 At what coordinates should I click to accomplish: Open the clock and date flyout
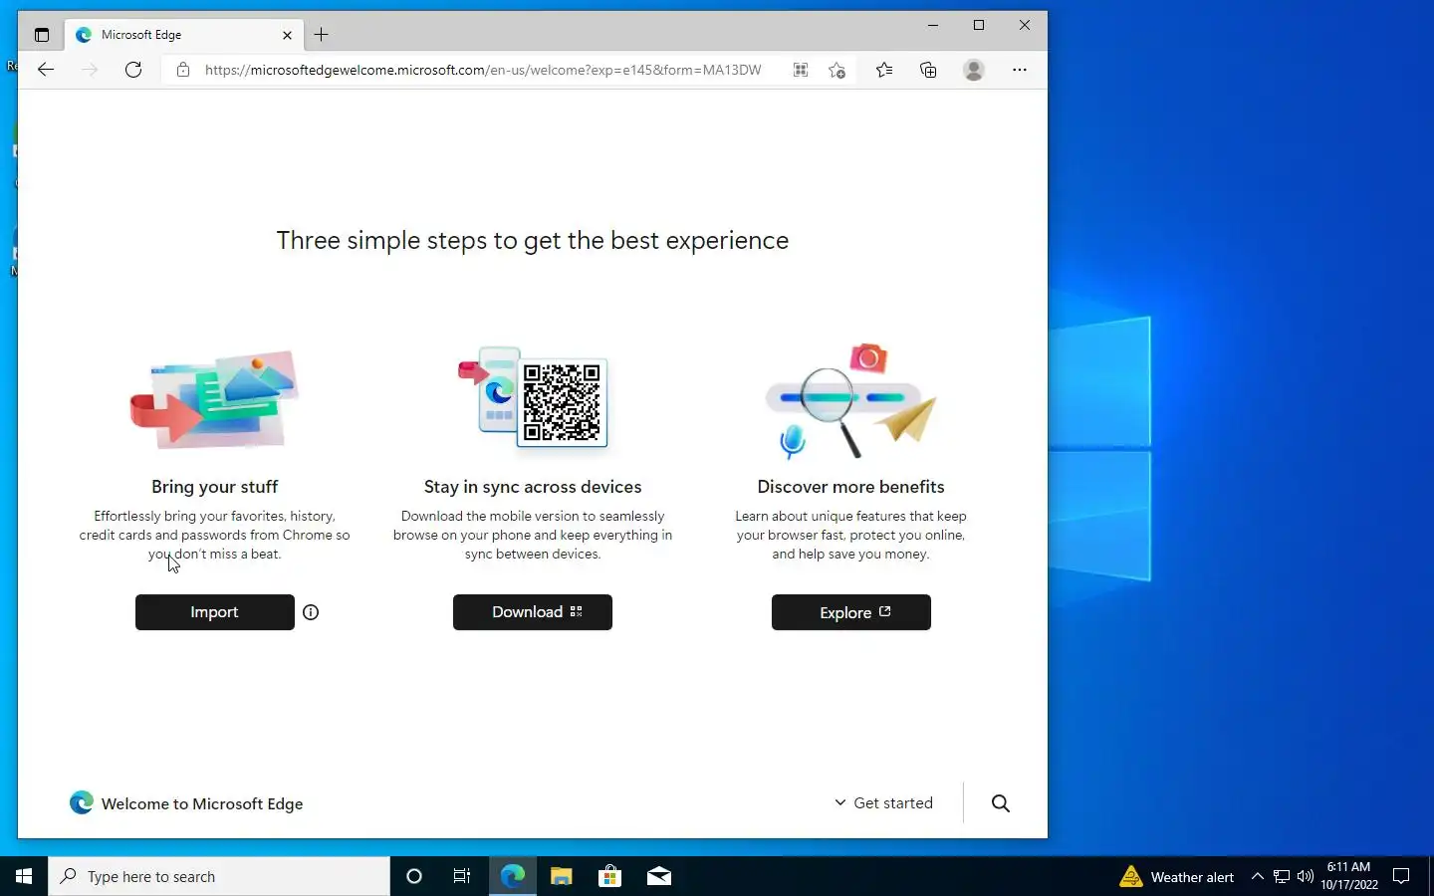[1349, 876]
